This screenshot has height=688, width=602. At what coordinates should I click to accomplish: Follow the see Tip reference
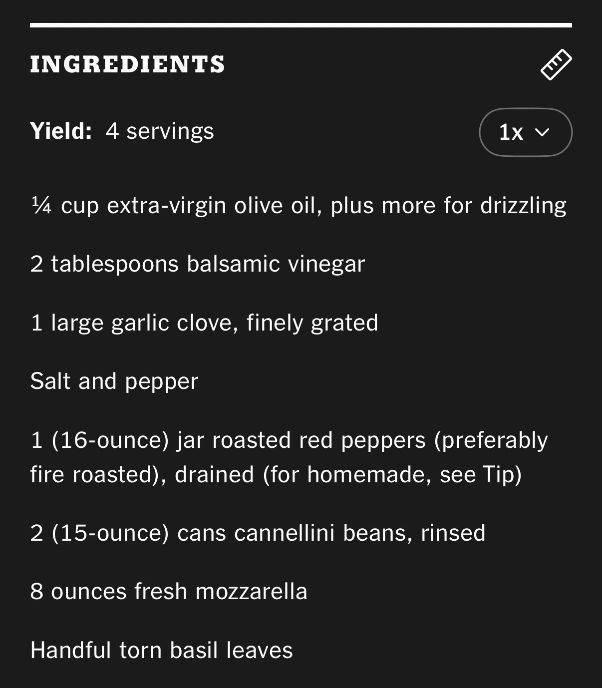coord(480,474)
